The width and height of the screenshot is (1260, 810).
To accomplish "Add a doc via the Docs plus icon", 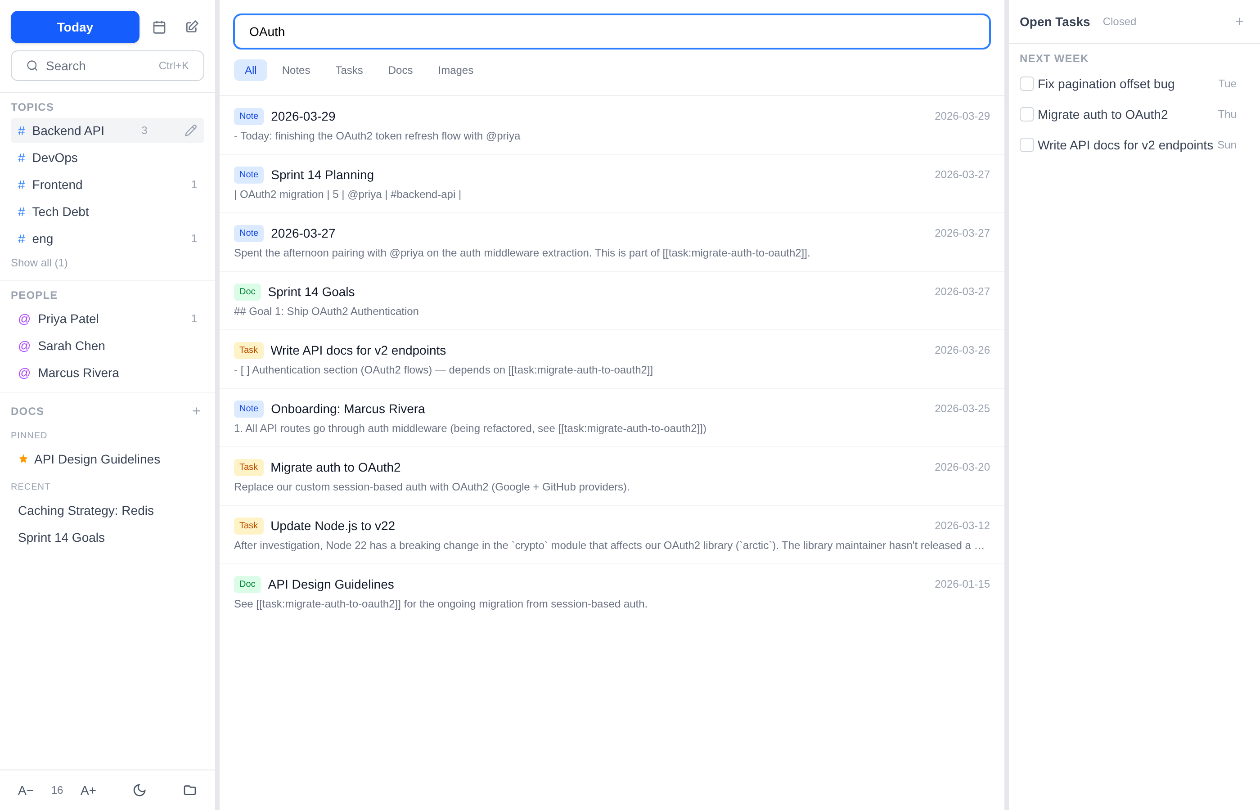I will pyautogui.click(x=196, y=411).
